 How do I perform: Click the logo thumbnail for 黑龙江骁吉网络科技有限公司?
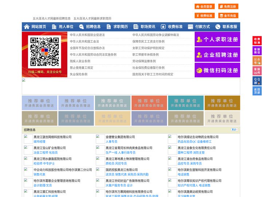[x=28, y=139]
